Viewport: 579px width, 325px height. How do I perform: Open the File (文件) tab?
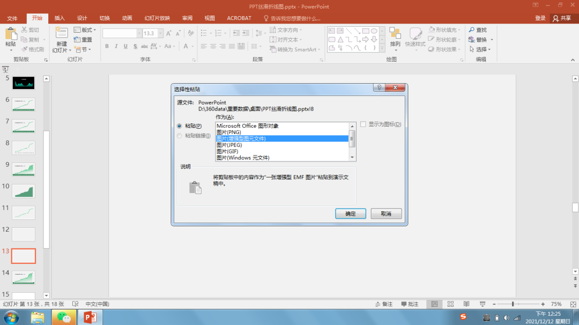(12, 18)
